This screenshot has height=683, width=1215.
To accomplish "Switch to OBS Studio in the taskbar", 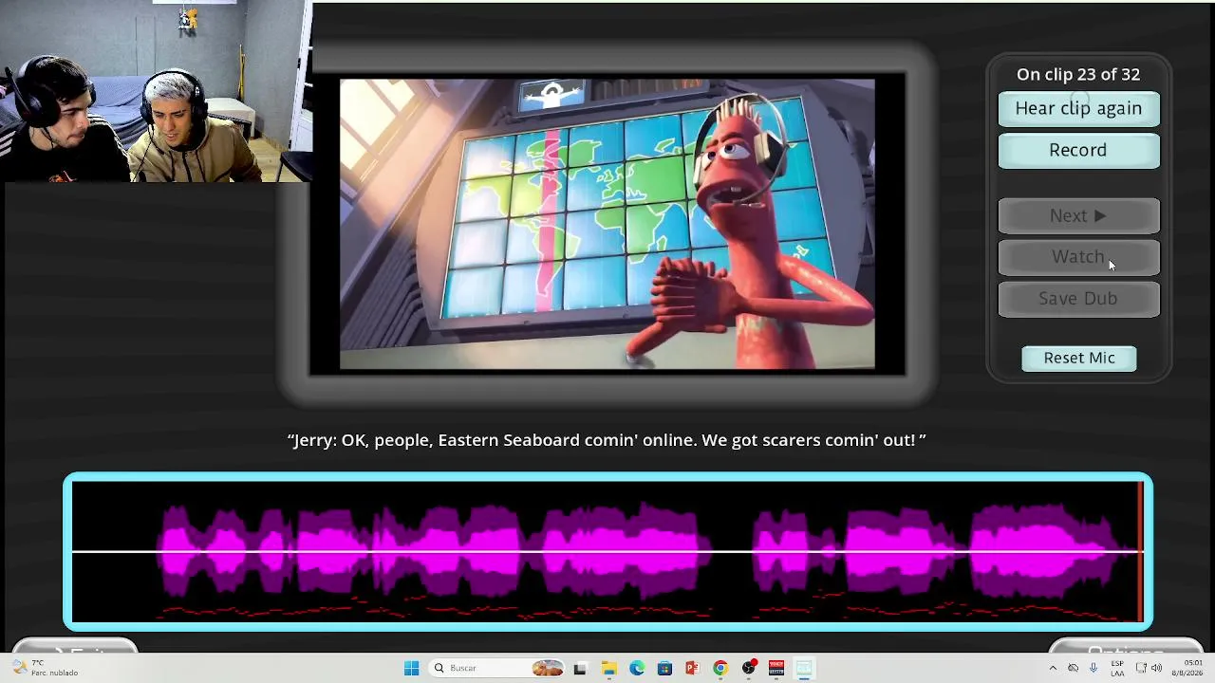I will pos(749,668).
